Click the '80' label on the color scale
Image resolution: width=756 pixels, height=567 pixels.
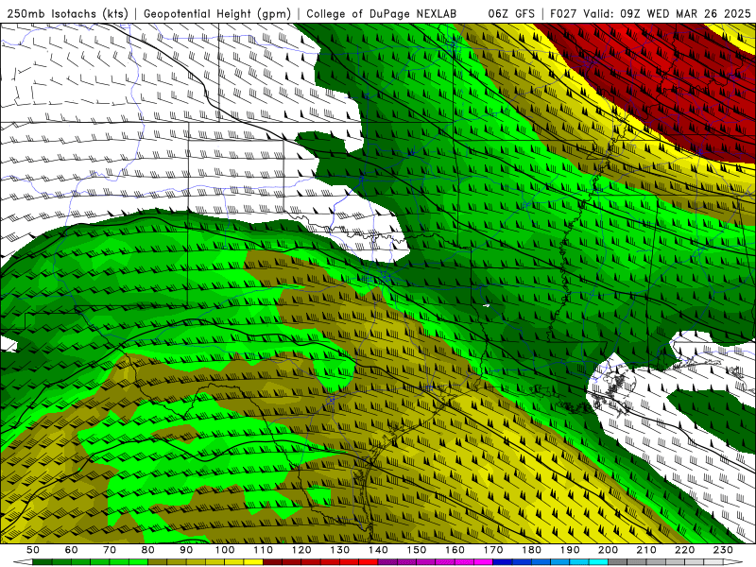[147, 550]
